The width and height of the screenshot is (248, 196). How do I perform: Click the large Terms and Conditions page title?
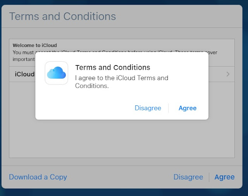(x=62, y=16)
